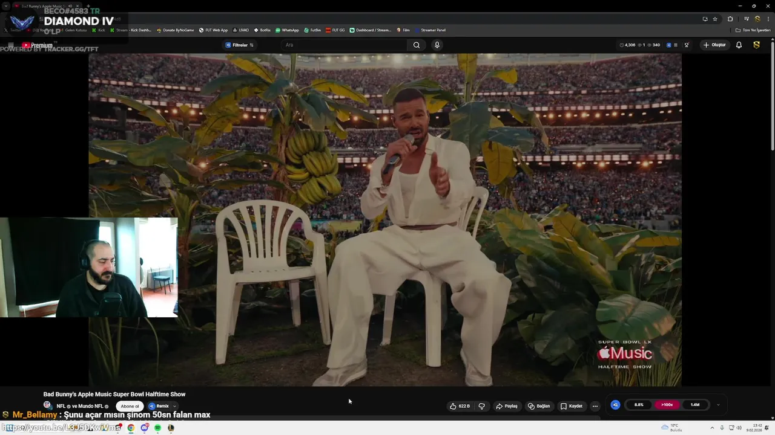Image resolution: width=775 pixels, height=435 pixels.
Task: Open the YouTube account avatar menu
Action: point(756,45)
